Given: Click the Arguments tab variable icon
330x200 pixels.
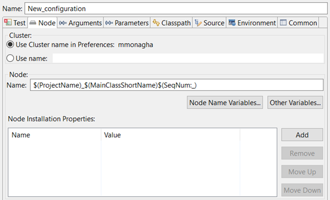Looking at the screenshot, I should 63,23.
